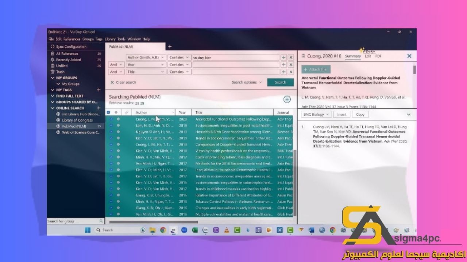This screenshot has width=467, height=262.
Task: Uncheck the Giang, K. B.; Chung 2016 row
Action: click(111, 195)
